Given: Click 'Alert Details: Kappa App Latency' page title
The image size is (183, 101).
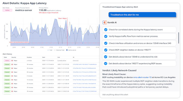Looking at the screenshot, I should (x=24, y=3).
